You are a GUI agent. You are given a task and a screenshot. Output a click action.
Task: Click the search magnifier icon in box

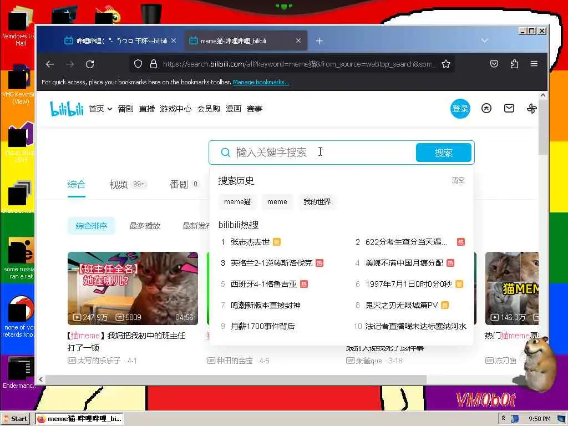tap(225, 153)
